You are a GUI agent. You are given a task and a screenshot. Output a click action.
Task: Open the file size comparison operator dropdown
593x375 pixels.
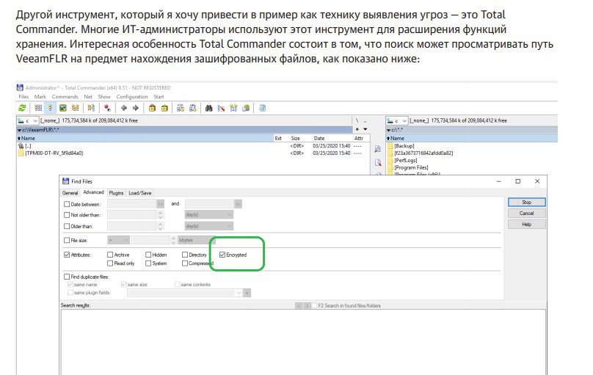(x=118, y=240)
